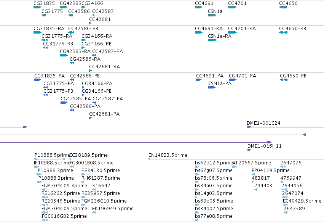
Task: Click the CG4650 gene arrow glyph
Action: pos(283,7)
